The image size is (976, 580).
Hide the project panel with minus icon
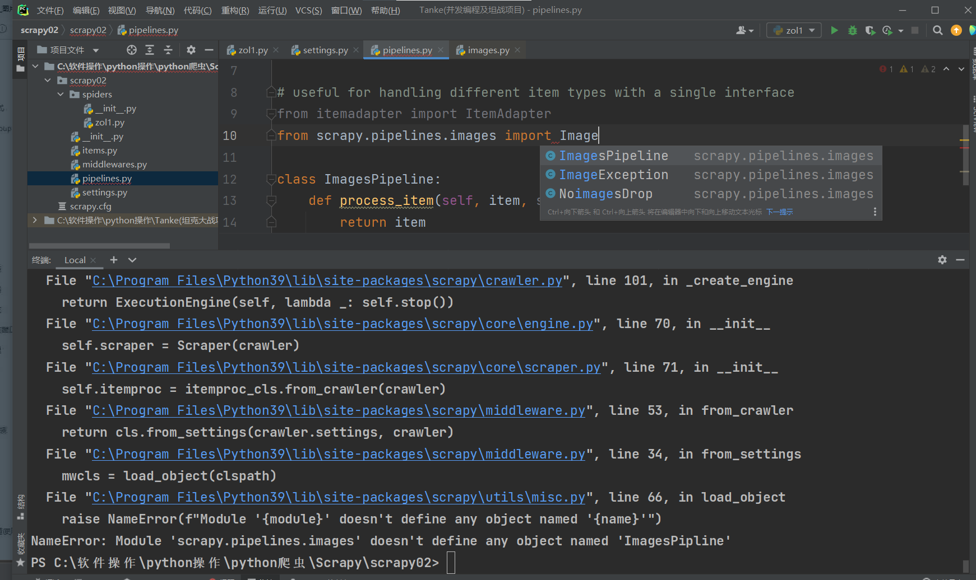point(209,50)
